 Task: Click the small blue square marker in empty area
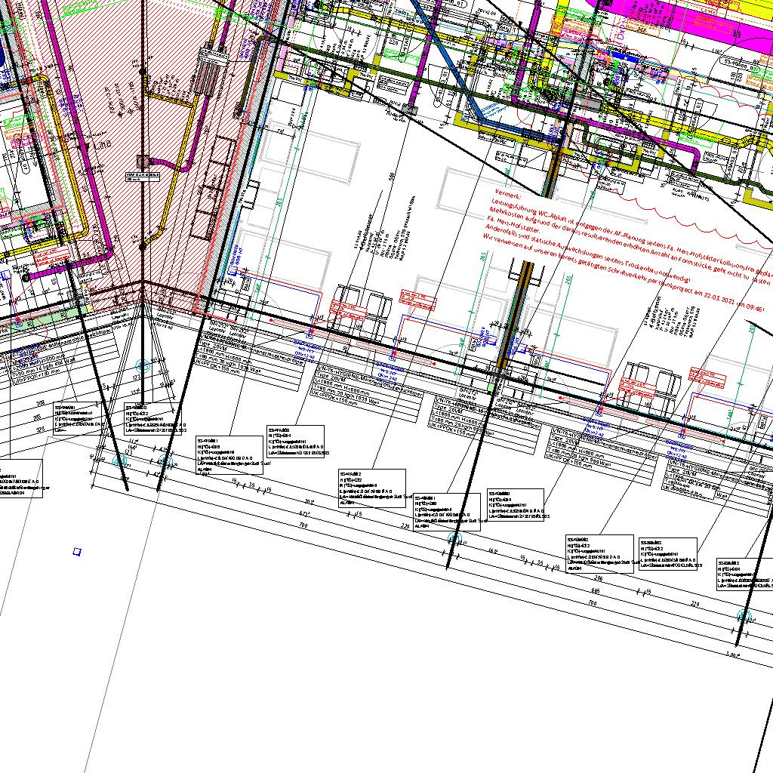coord(76,553)
